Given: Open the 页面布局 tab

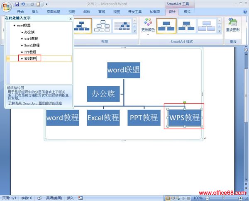Looking at the screenshot, I should (x=54, y=12).
